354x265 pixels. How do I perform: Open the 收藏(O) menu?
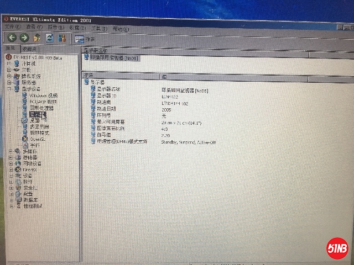77,28
